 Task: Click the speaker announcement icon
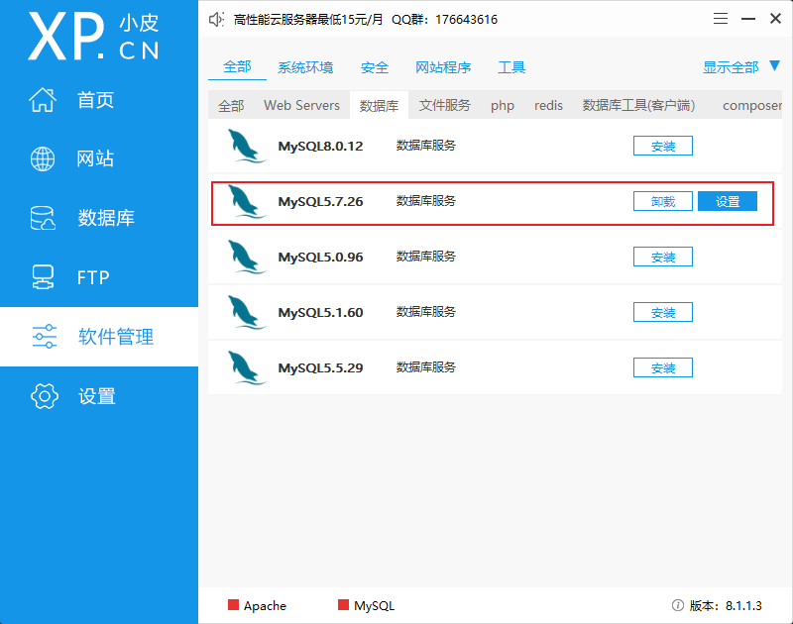point(216,20)
